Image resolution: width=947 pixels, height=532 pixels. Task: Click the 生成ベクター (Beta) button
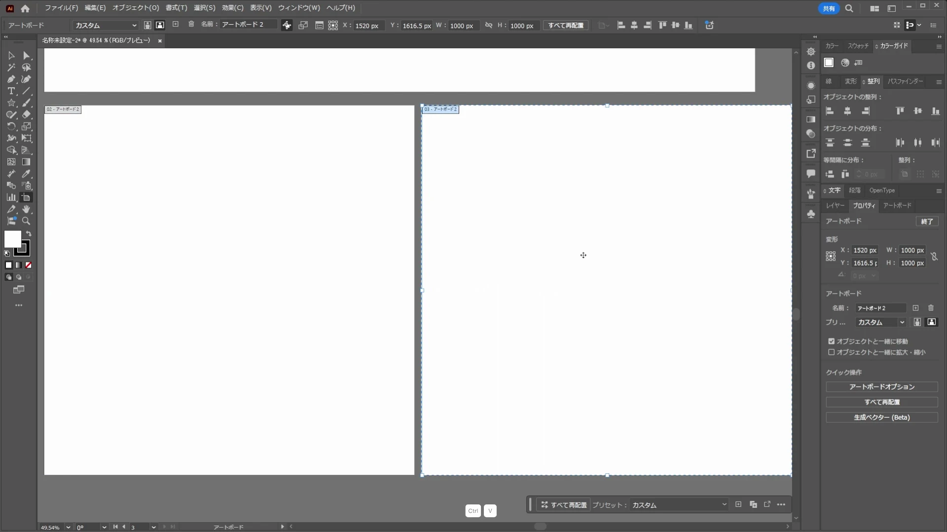881,418
